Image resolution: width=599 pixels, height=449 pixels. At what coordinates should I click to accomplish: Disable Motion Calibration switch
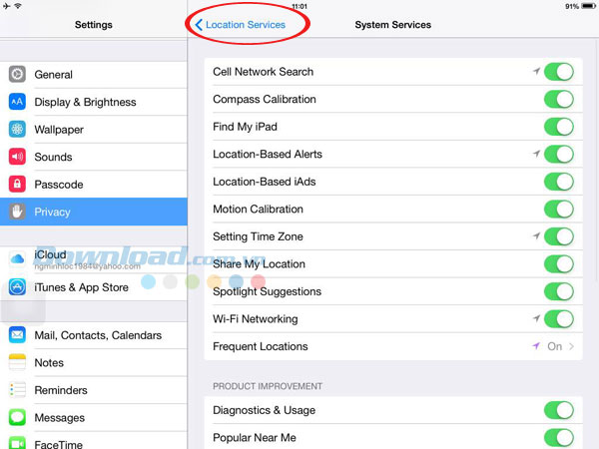559,210
